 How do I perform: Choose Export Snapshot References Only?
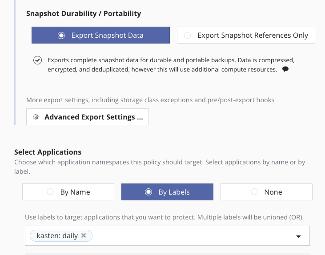click(x=246, y=36)
